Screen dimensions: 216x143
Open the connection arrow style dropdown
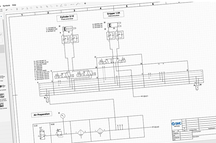pos(72,4)
